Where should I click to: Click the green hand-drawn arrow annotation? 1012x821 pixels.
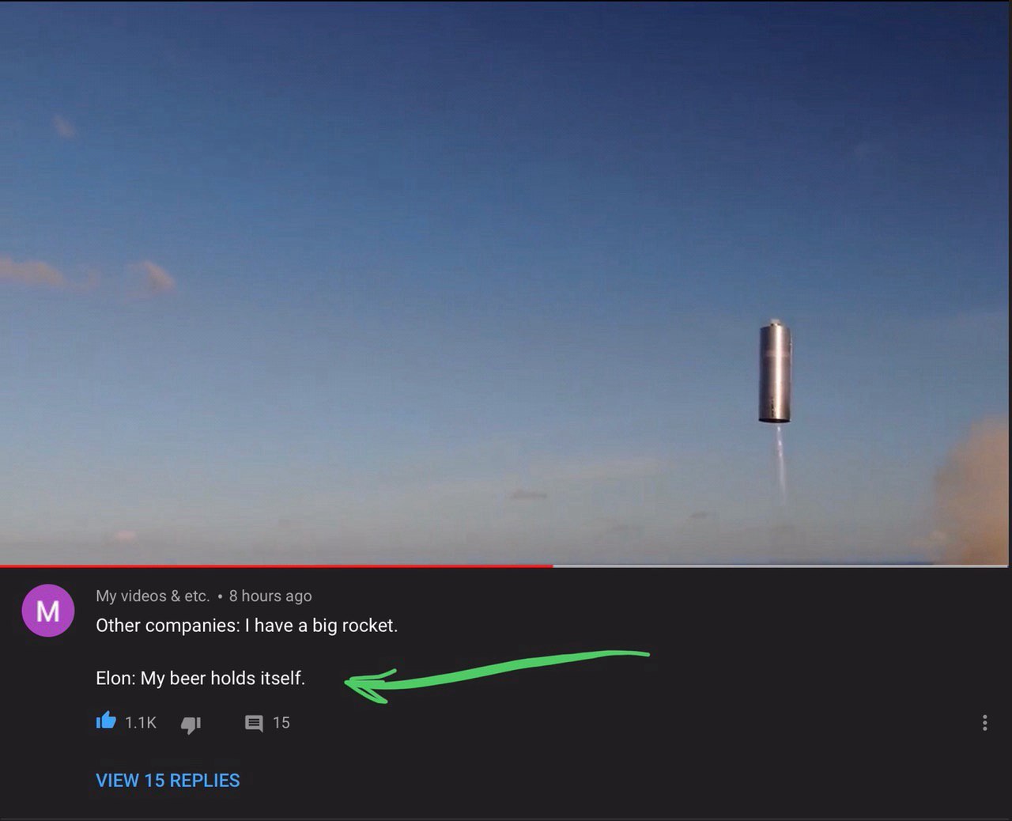497,674
